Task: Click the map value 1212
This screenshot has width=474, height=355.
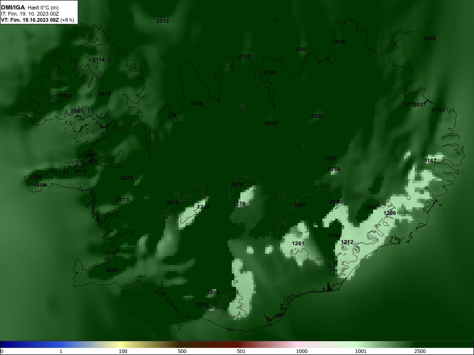Action: (x=347, y=242)
